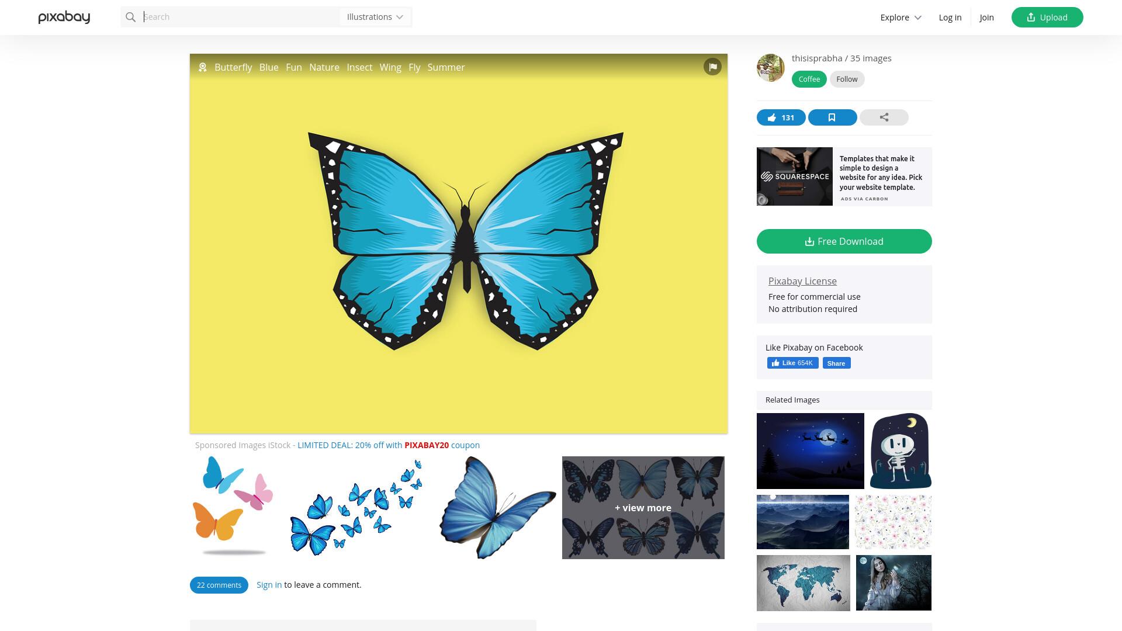
Task: Toggle Follow for thisisprabha
Action: pyautogui.click(x=847, y=79)
